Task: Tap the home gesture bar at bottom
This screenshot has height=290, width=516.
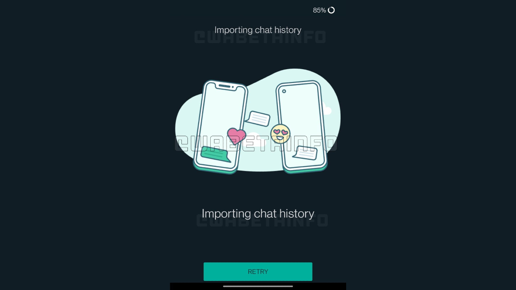Action: point(258,286)
